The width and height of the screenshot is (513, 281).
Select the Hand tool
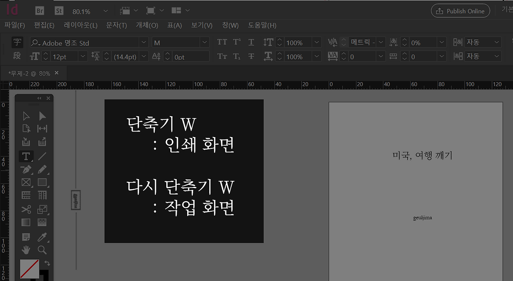click(26, 250)
